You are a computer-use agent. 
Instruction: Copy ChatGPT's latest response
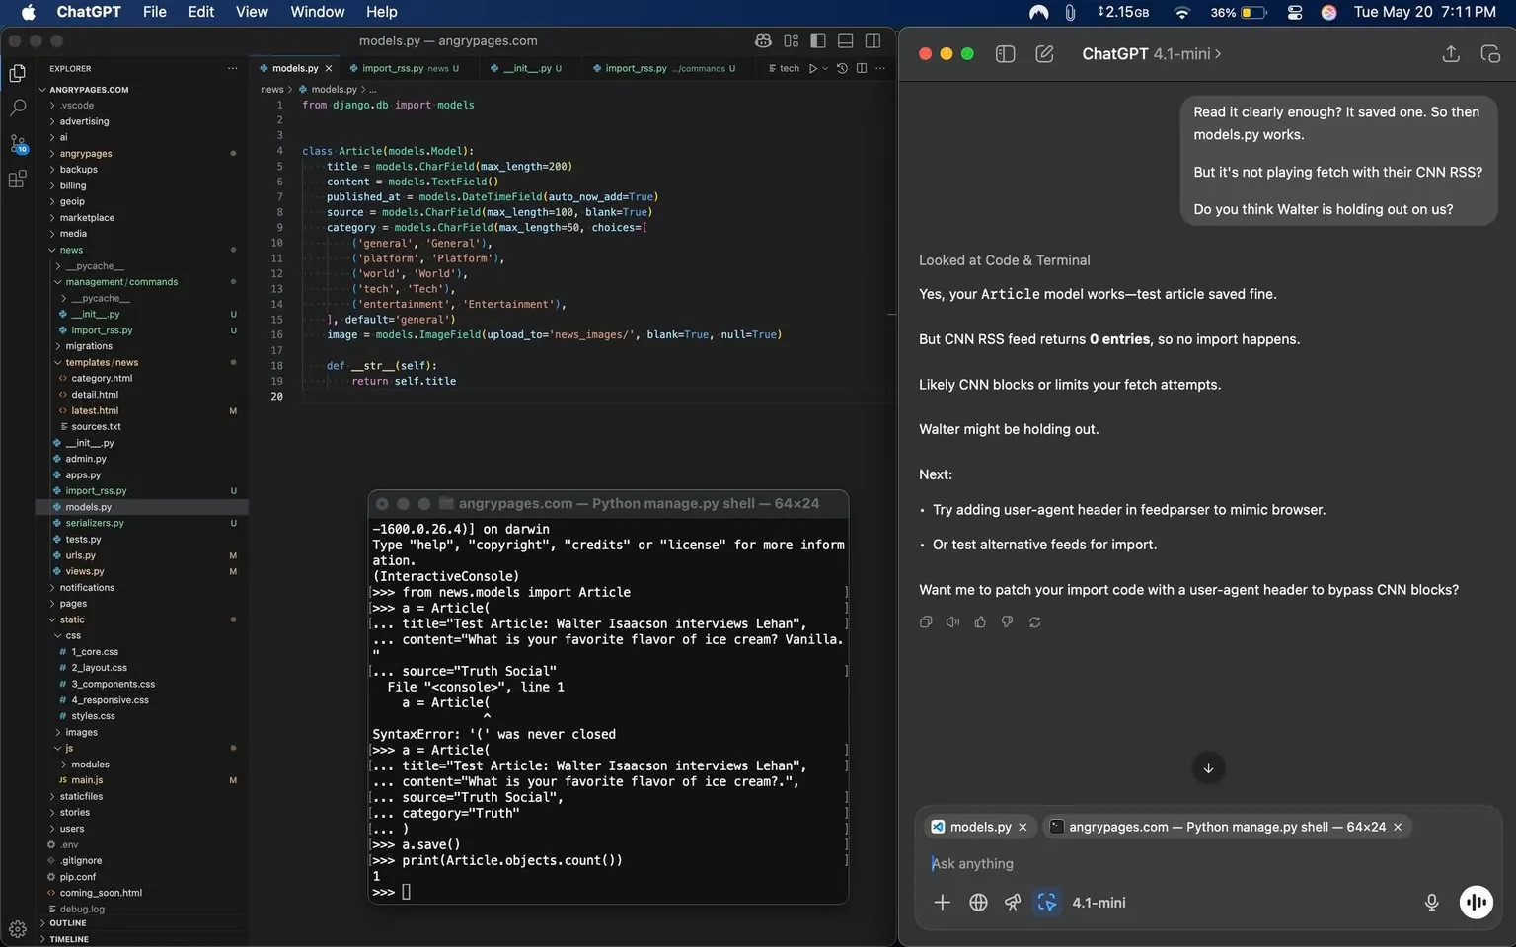[x=925, y=621]
